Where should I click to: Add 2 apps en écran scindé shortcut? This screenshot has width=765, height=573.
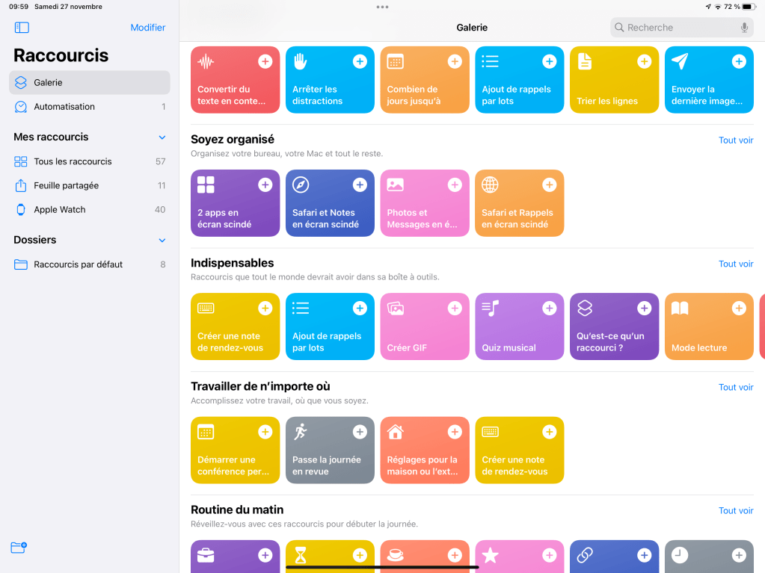tap(265, 185)
